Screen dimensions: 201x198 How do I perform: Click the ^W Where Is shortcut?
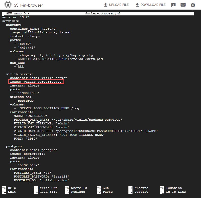pos(76,188)
